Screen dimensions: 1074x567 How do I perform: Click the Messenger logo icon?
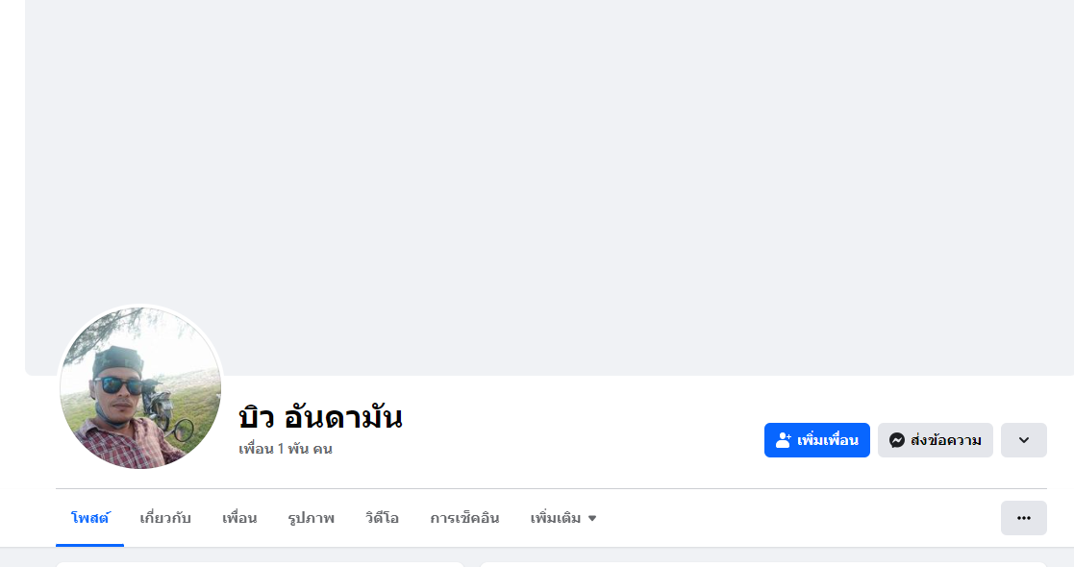(x=896, y=440)
